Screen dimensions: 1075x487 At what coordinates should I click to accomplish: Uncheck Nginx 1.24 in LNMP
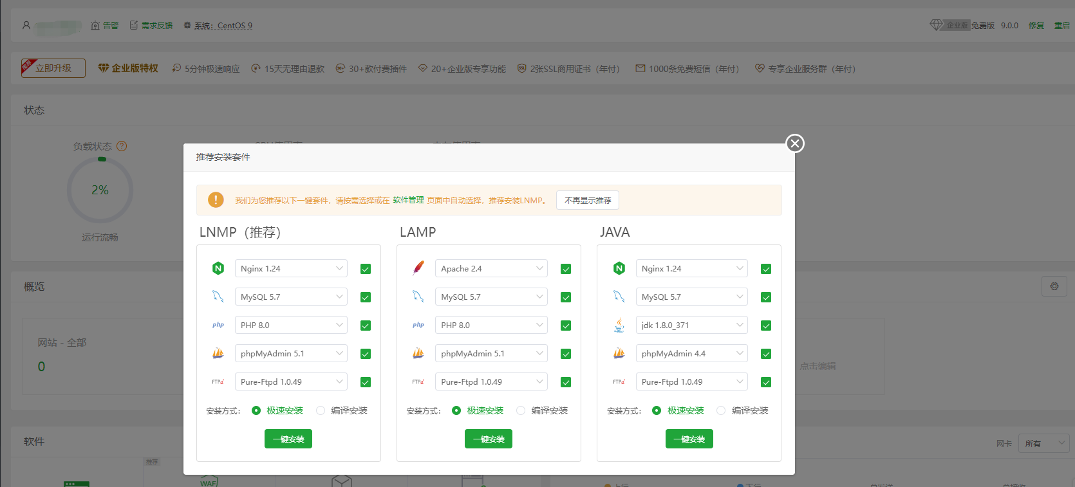[366, 269]
